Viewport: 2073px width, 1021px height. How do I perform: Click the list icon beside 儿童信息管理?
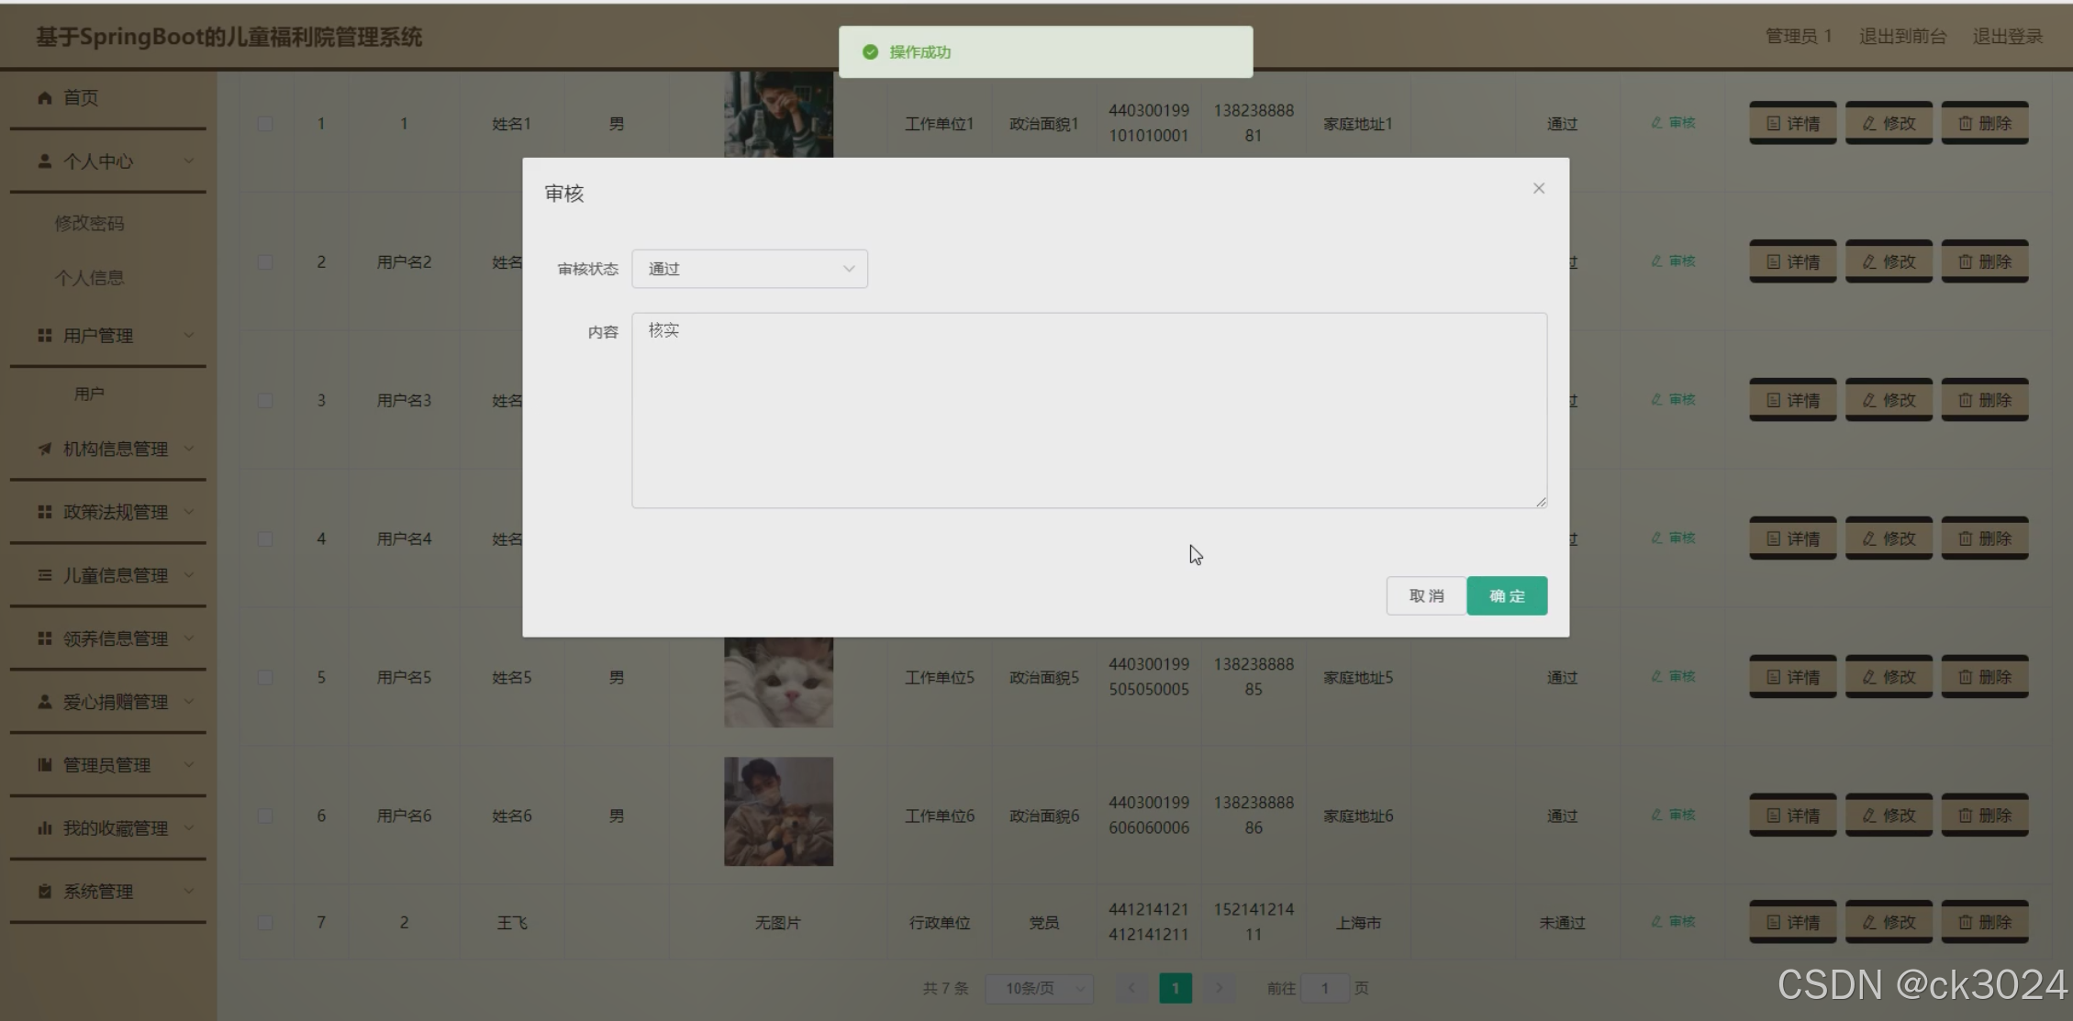point(44,575)
